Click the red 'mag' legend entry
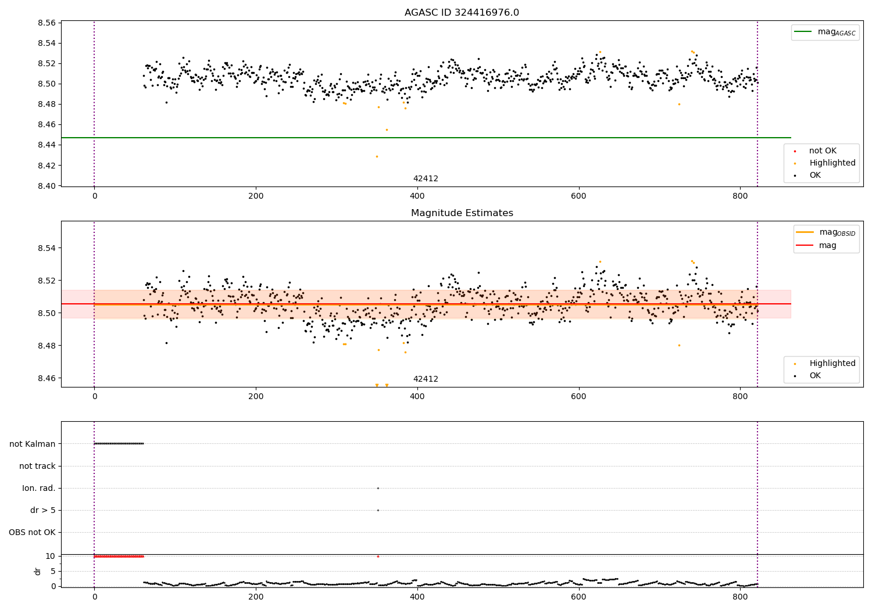Image resolution: width=872 pixels, height=610 pixels. tap(816, 246)
